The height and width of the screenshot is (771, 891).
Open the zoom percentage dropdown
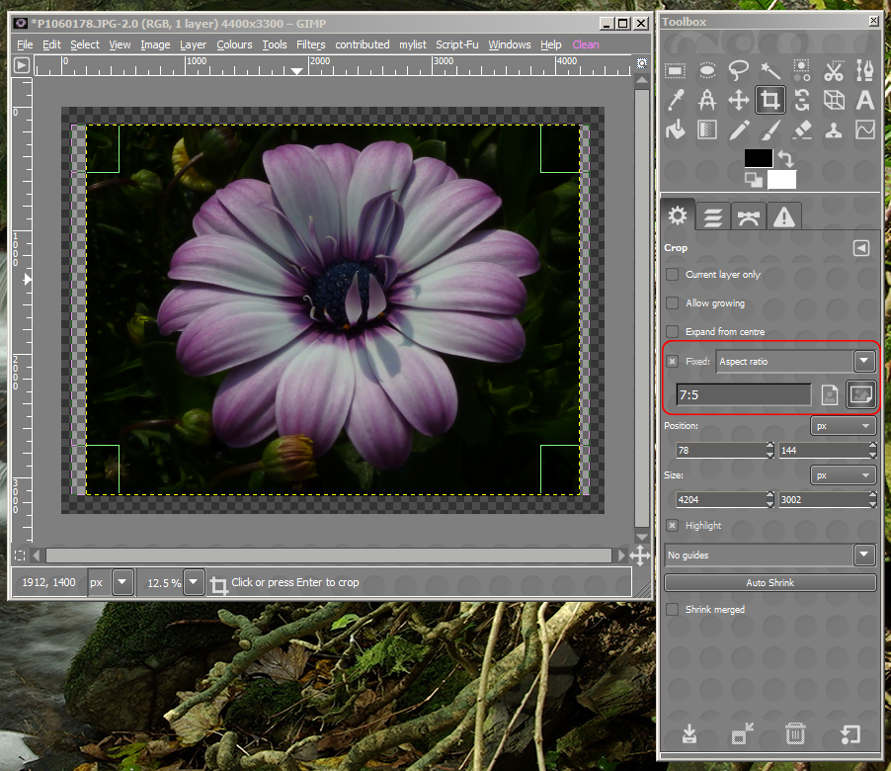[194, 582]
